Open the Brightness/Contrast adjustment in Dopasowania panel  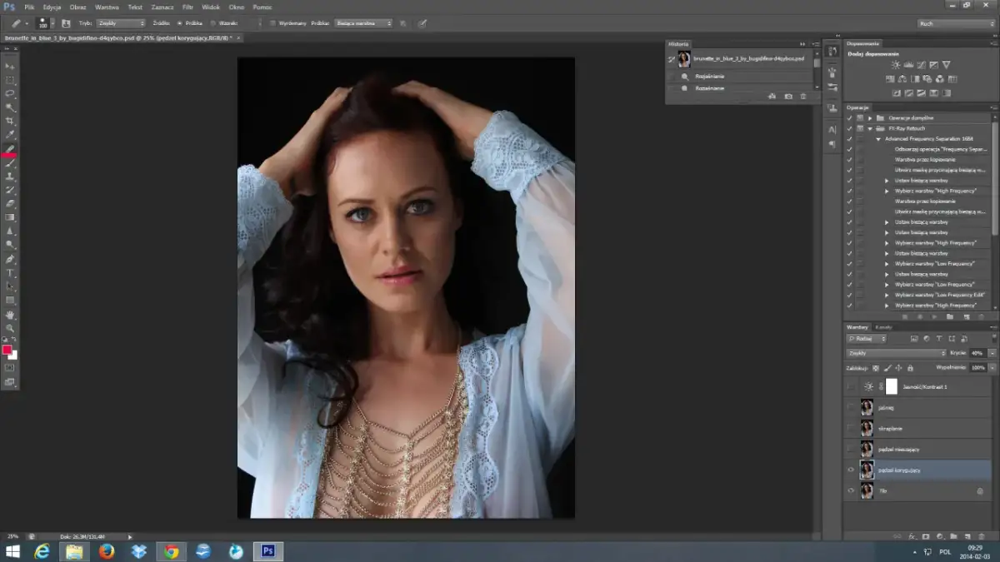point(896,65)
